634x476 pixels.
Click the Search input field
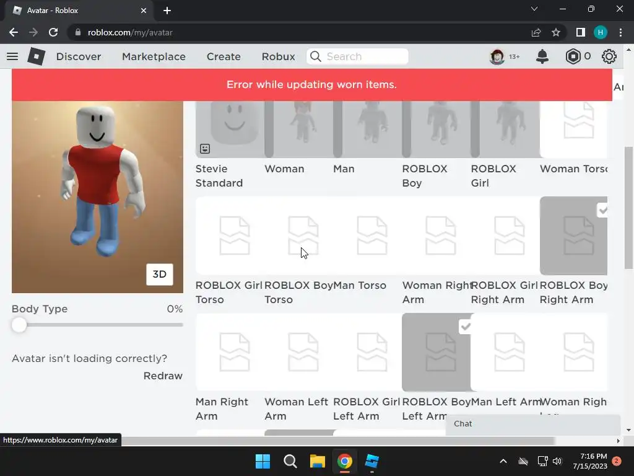point(357,56)
